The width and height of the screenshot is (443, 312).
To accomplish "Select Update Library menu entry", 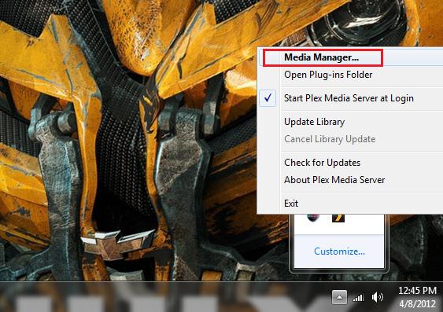I will [x=351, y=122].
